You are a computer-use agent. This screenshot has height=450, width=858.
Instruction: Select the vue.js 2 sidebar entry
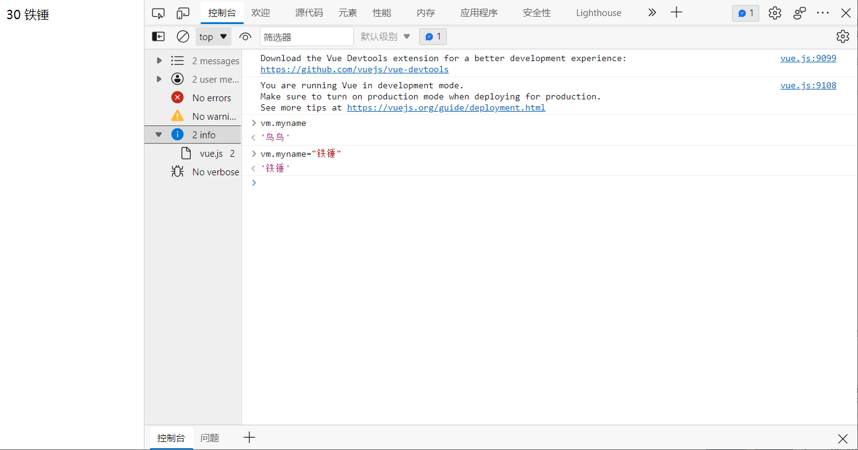(x=193, y=153)
